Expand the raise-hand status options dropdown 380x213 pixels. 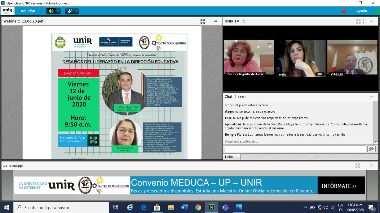click(x=77, y=11)
